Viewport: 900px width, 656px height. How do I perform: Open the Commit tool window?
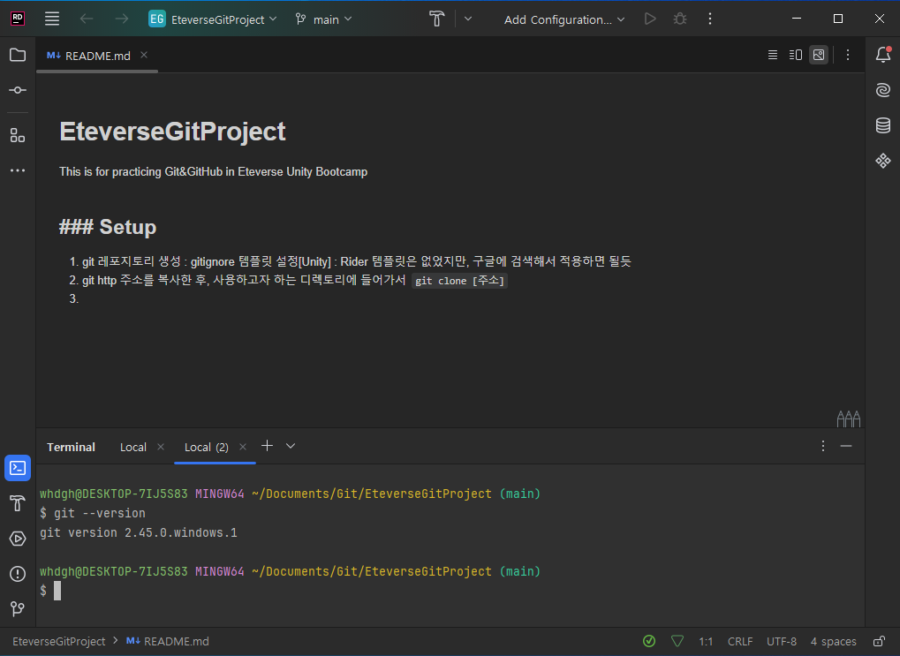(17, 89)
